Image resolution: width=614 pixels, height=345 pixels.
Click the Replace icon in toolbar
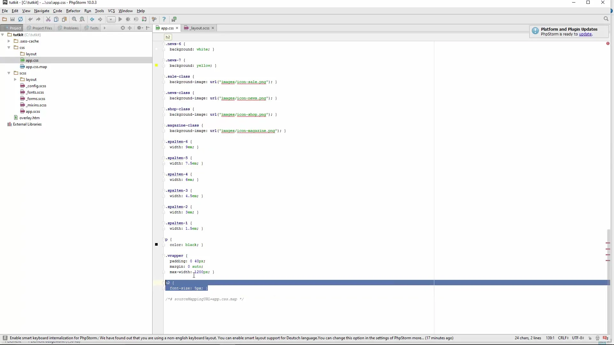click(82, 19)
